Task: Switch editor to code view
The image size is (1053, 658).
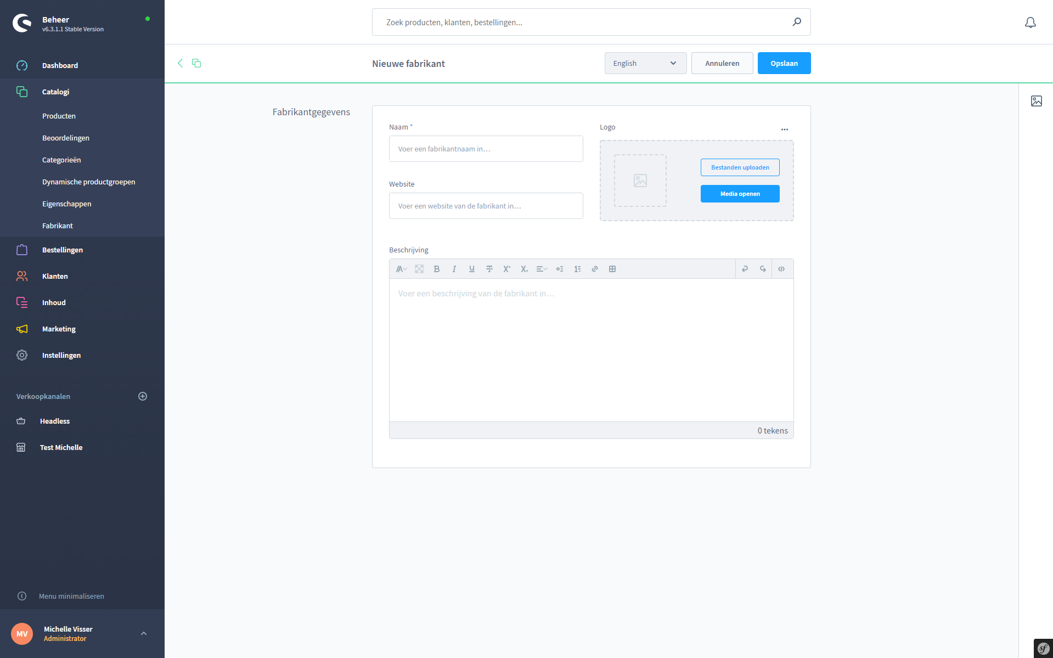Action: [781, 269]
